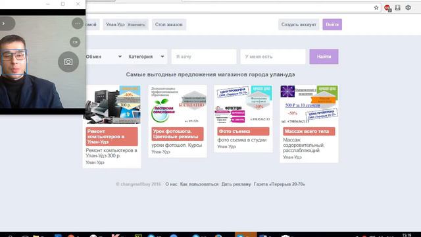Open the Категория dropdown

pos(146,57)
